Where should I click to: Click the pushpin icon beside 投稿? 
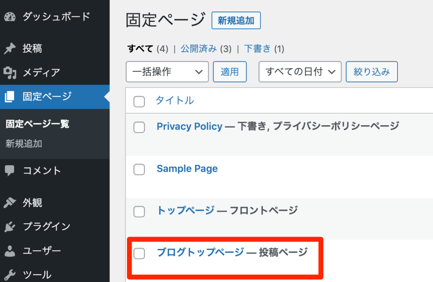pyautogui.click(x=10, y=48)
